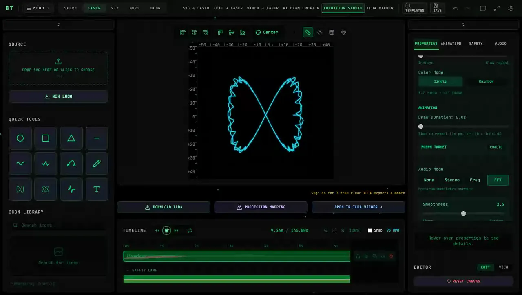The image size is (522, 295).
Task: Collapse the SAFETY LANE section
Action: [128, 270]
